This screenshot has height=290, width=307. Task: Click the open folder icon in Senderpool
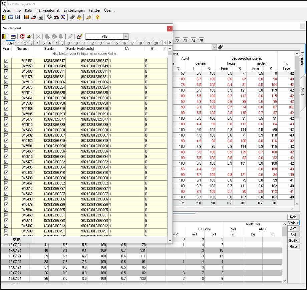29,37
